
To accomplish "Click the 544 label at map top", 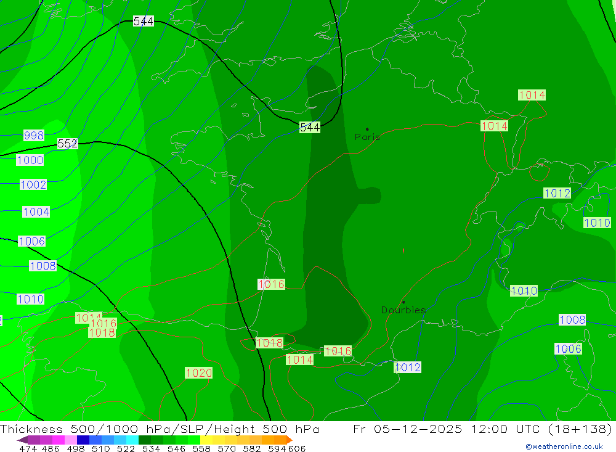I will click(x=144, y=21).
